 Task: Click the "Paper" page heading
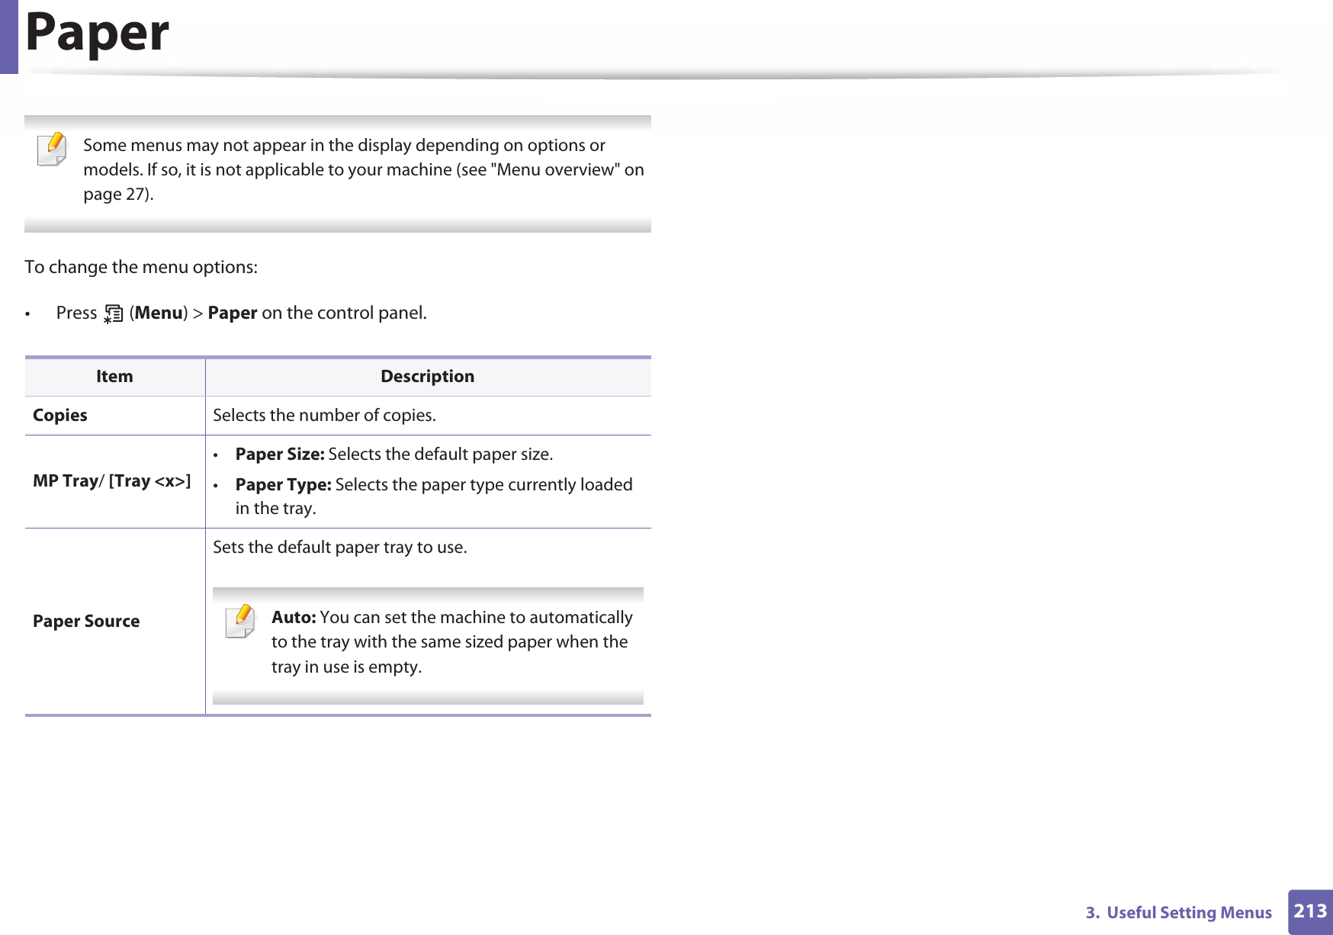(97, 32)
